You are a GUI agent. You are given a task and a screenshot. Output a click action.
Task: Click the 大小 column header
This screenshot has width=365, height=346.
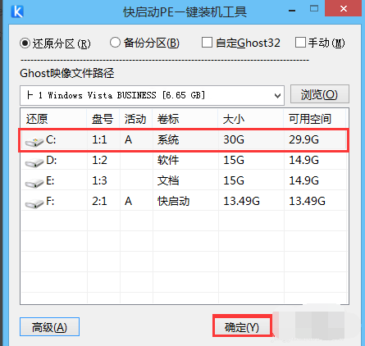point(234,119)
